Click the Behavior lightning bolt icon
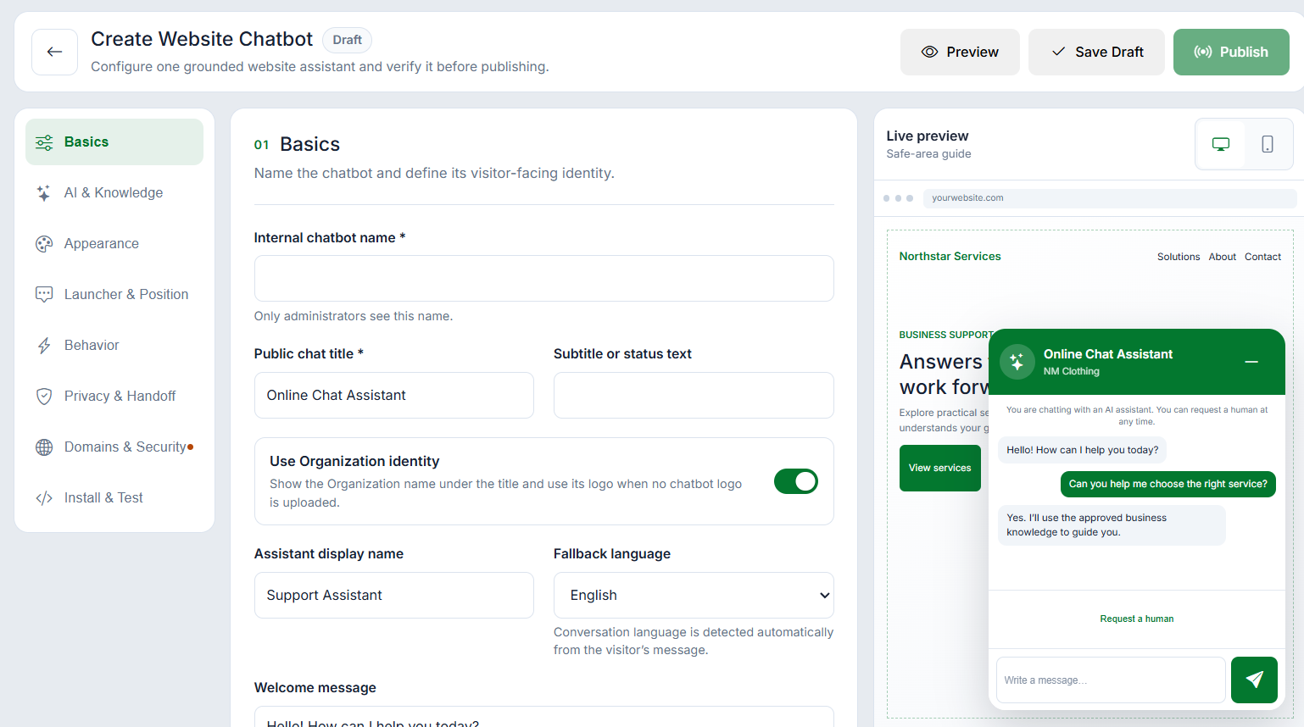Screen dimensions: 1304x727 44,346
